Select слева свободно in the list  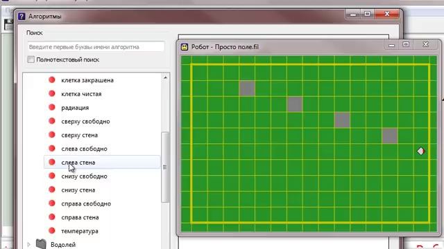point(84,149)
